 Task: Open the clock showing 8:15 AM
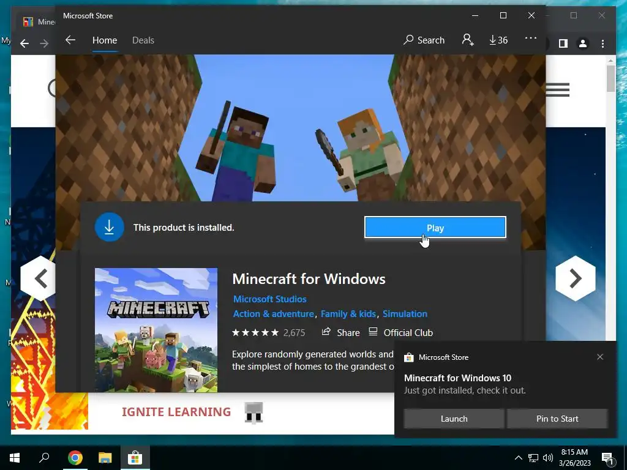tap(574, 458)
